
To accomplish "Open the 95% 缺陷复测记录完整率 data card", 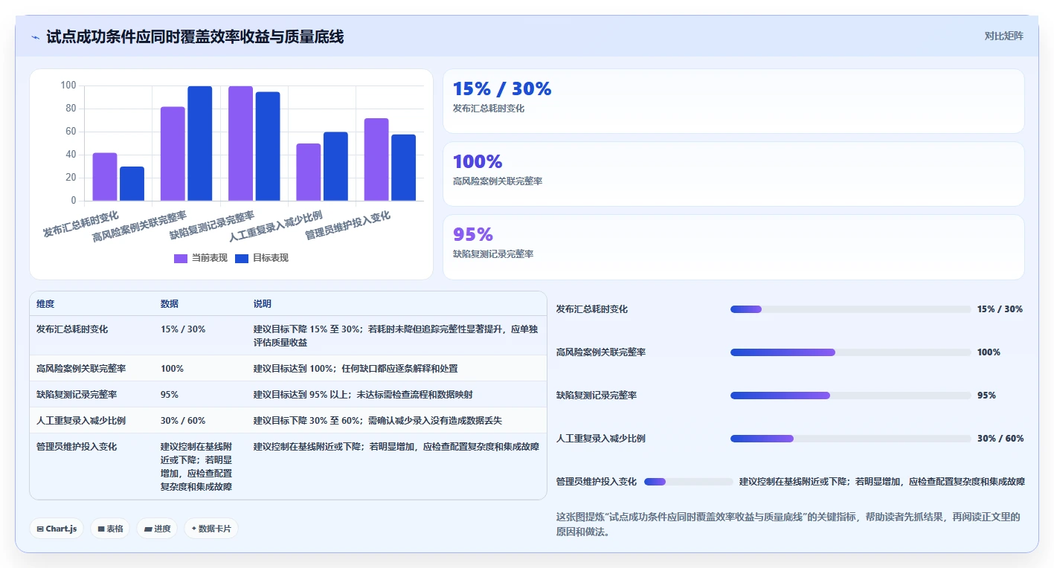I will (x=733, y=247).
